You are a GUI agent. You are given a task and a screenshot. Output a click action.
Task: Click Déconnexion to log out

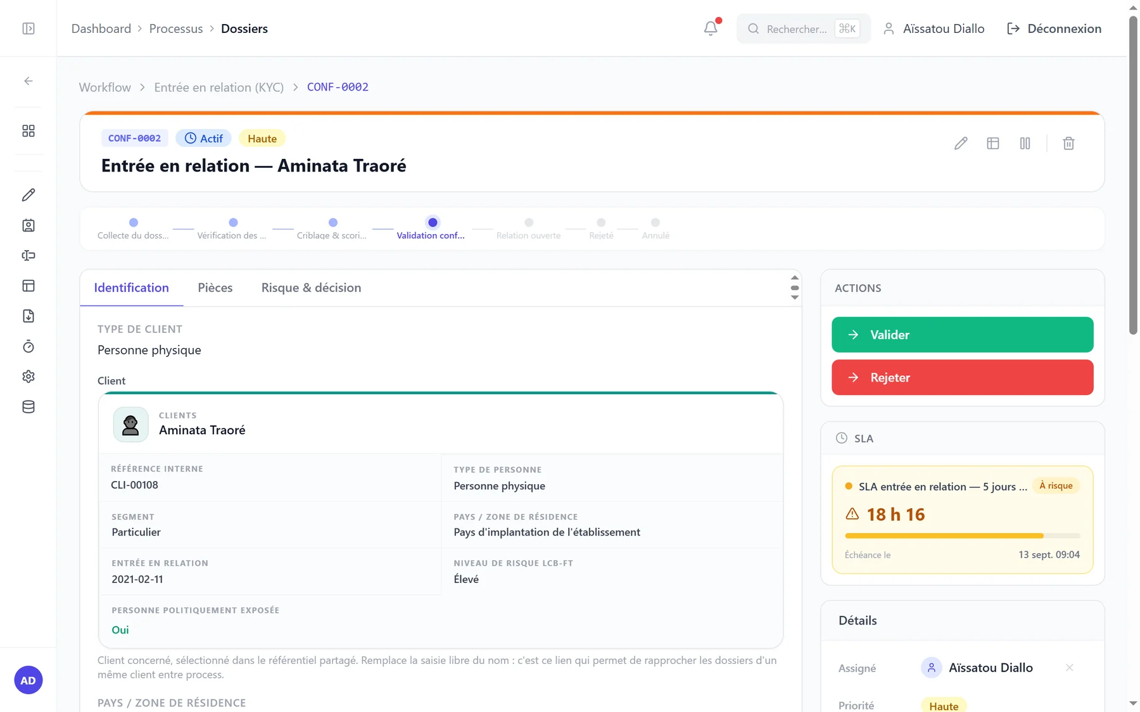(x=1054, y=28)
